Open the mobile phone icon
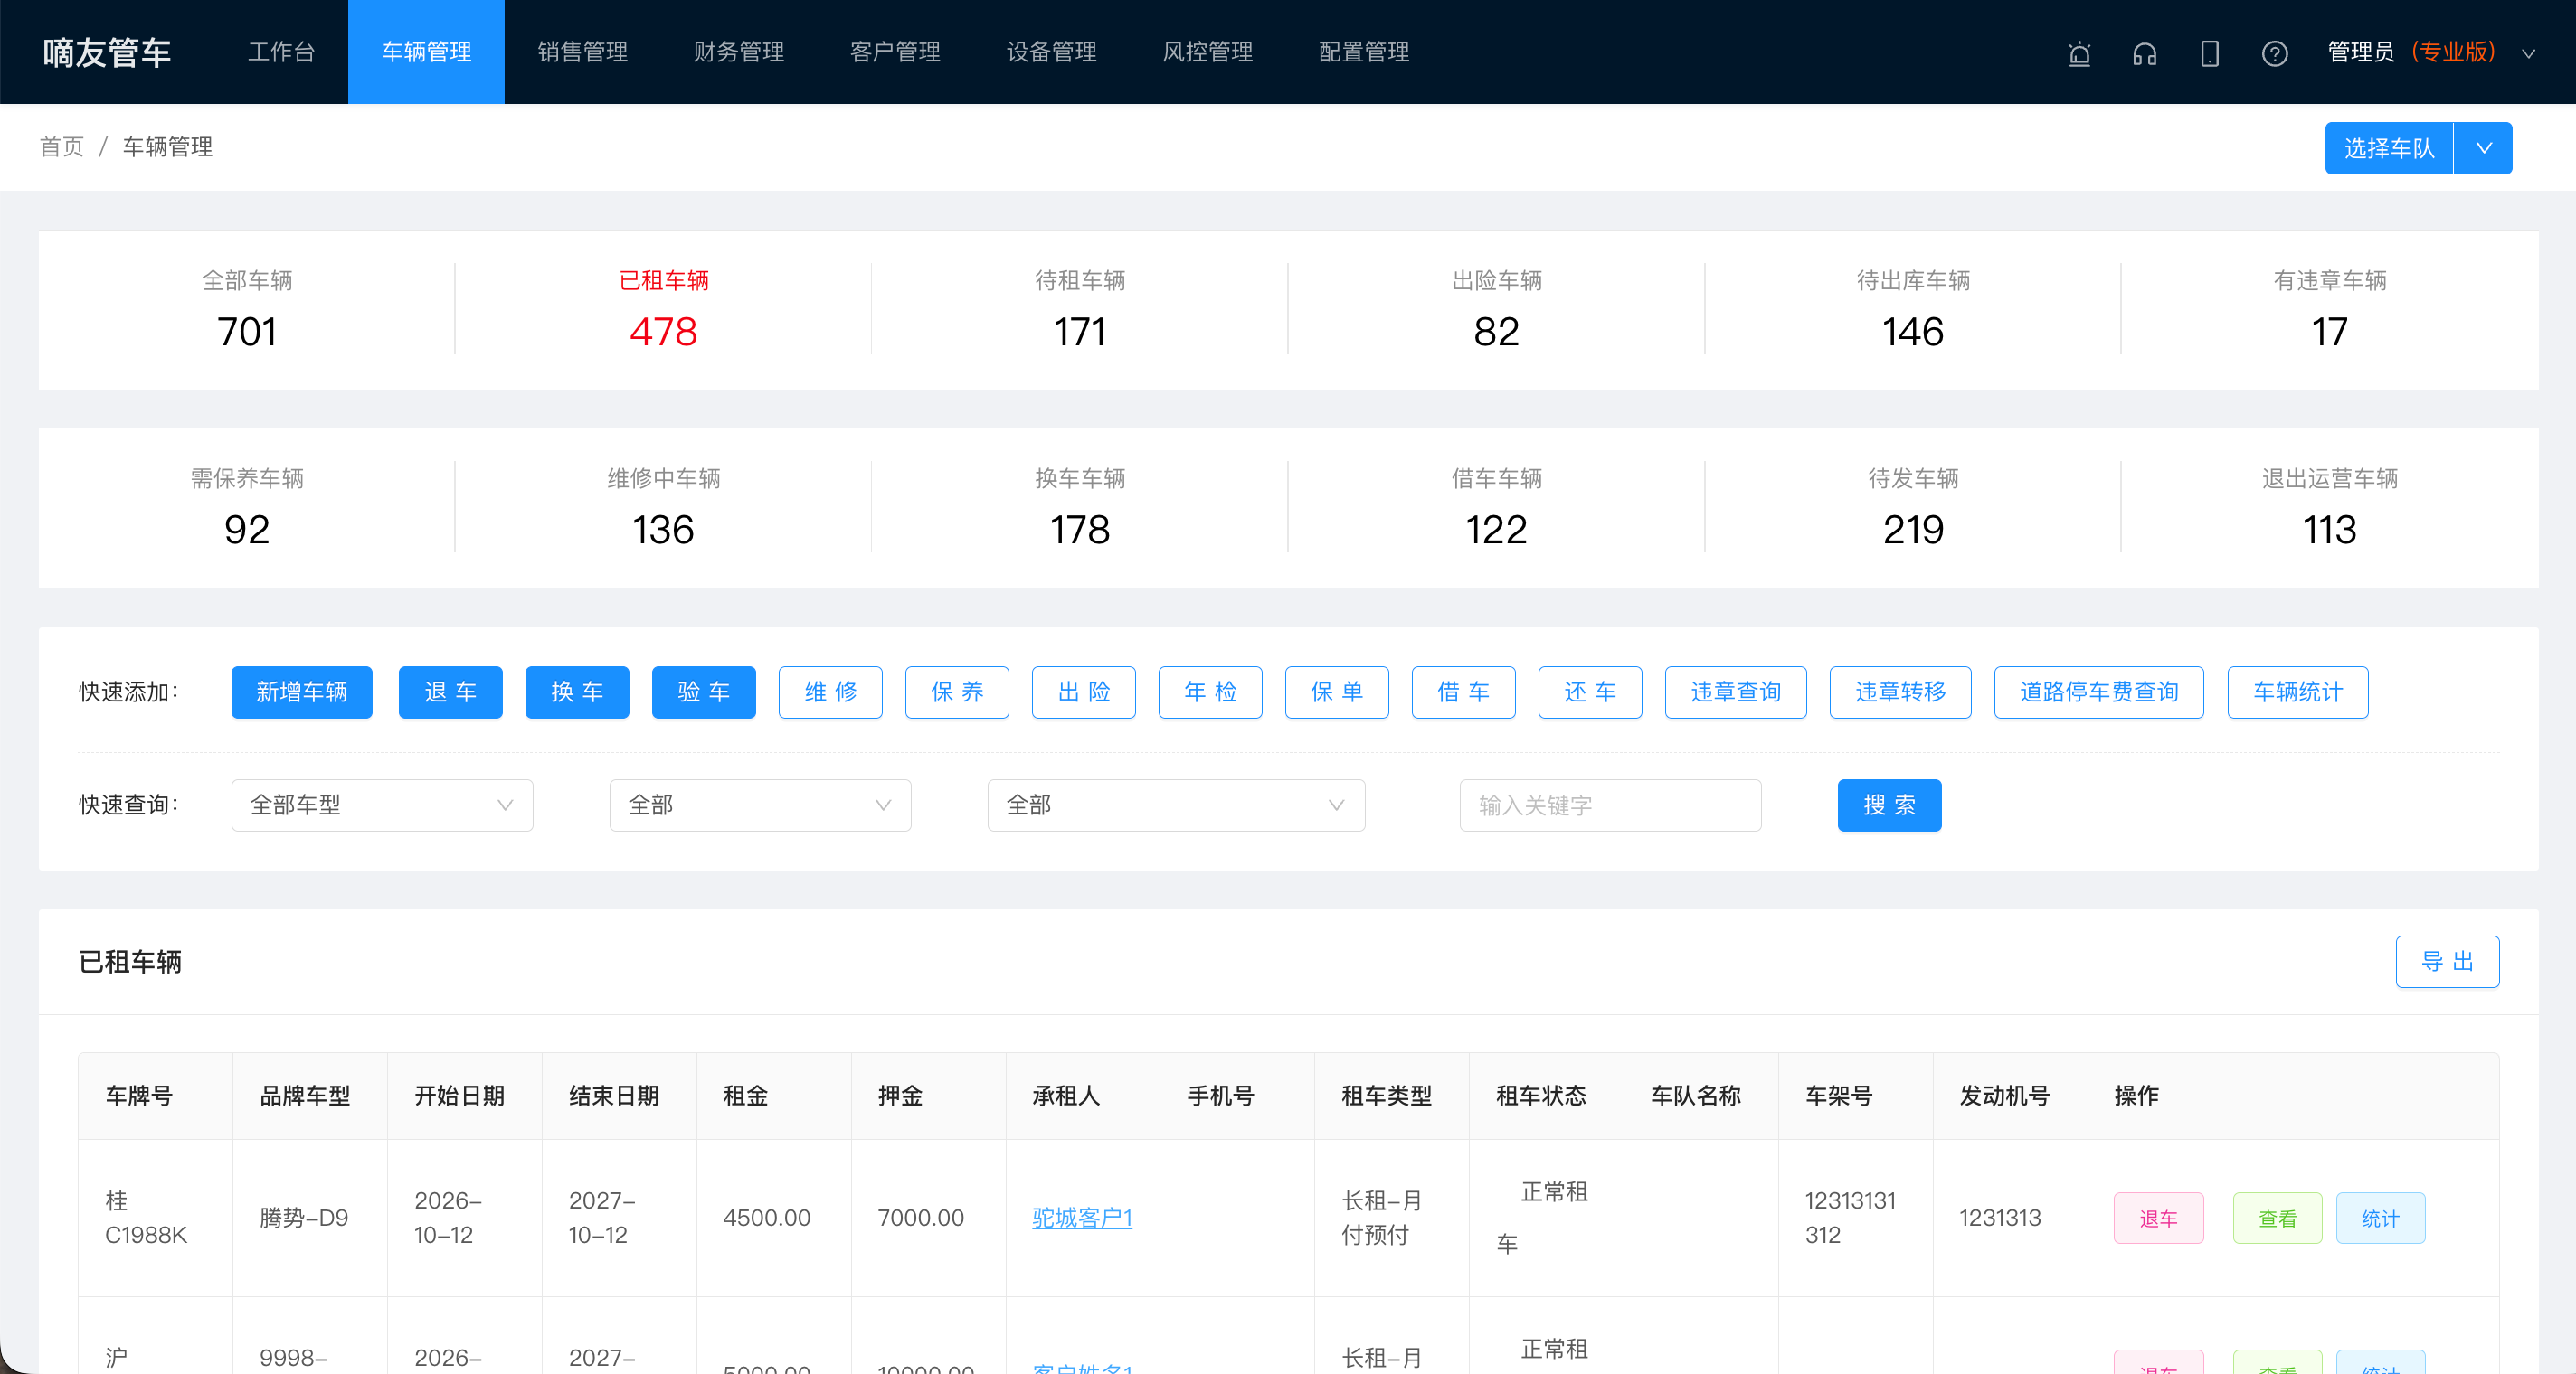This screenshot has width=2576, height=1374. coord(2209,53)
